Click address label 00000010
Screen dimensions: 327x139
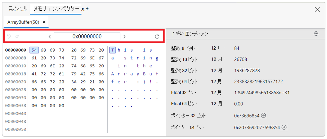pos(16,66)
